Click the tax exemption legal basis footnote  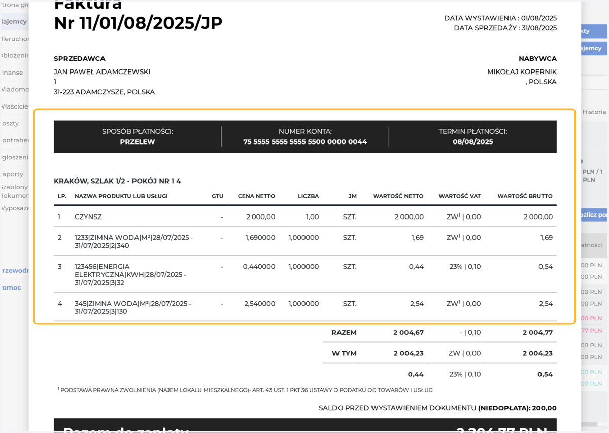click(245, 390)
